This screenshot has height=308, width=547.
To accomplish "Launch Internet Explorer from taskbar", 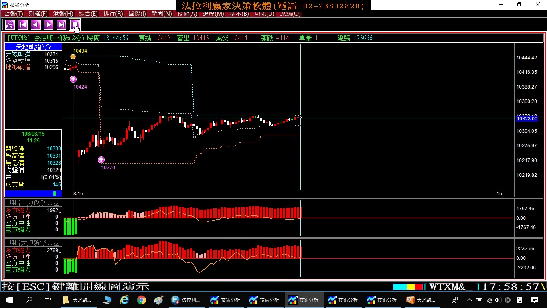I will (124, 300).
